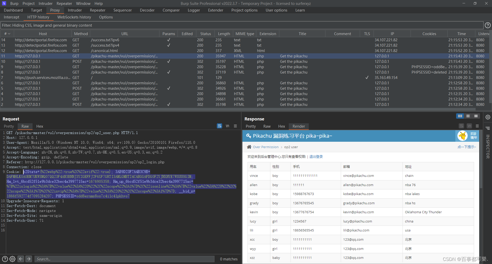Select history row 7 push.services.mozilla

pos(245,78)
